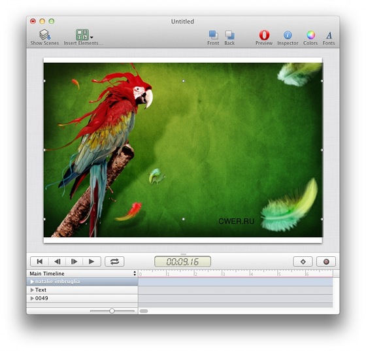
Task: Step forward one frame
Action: 75,261
